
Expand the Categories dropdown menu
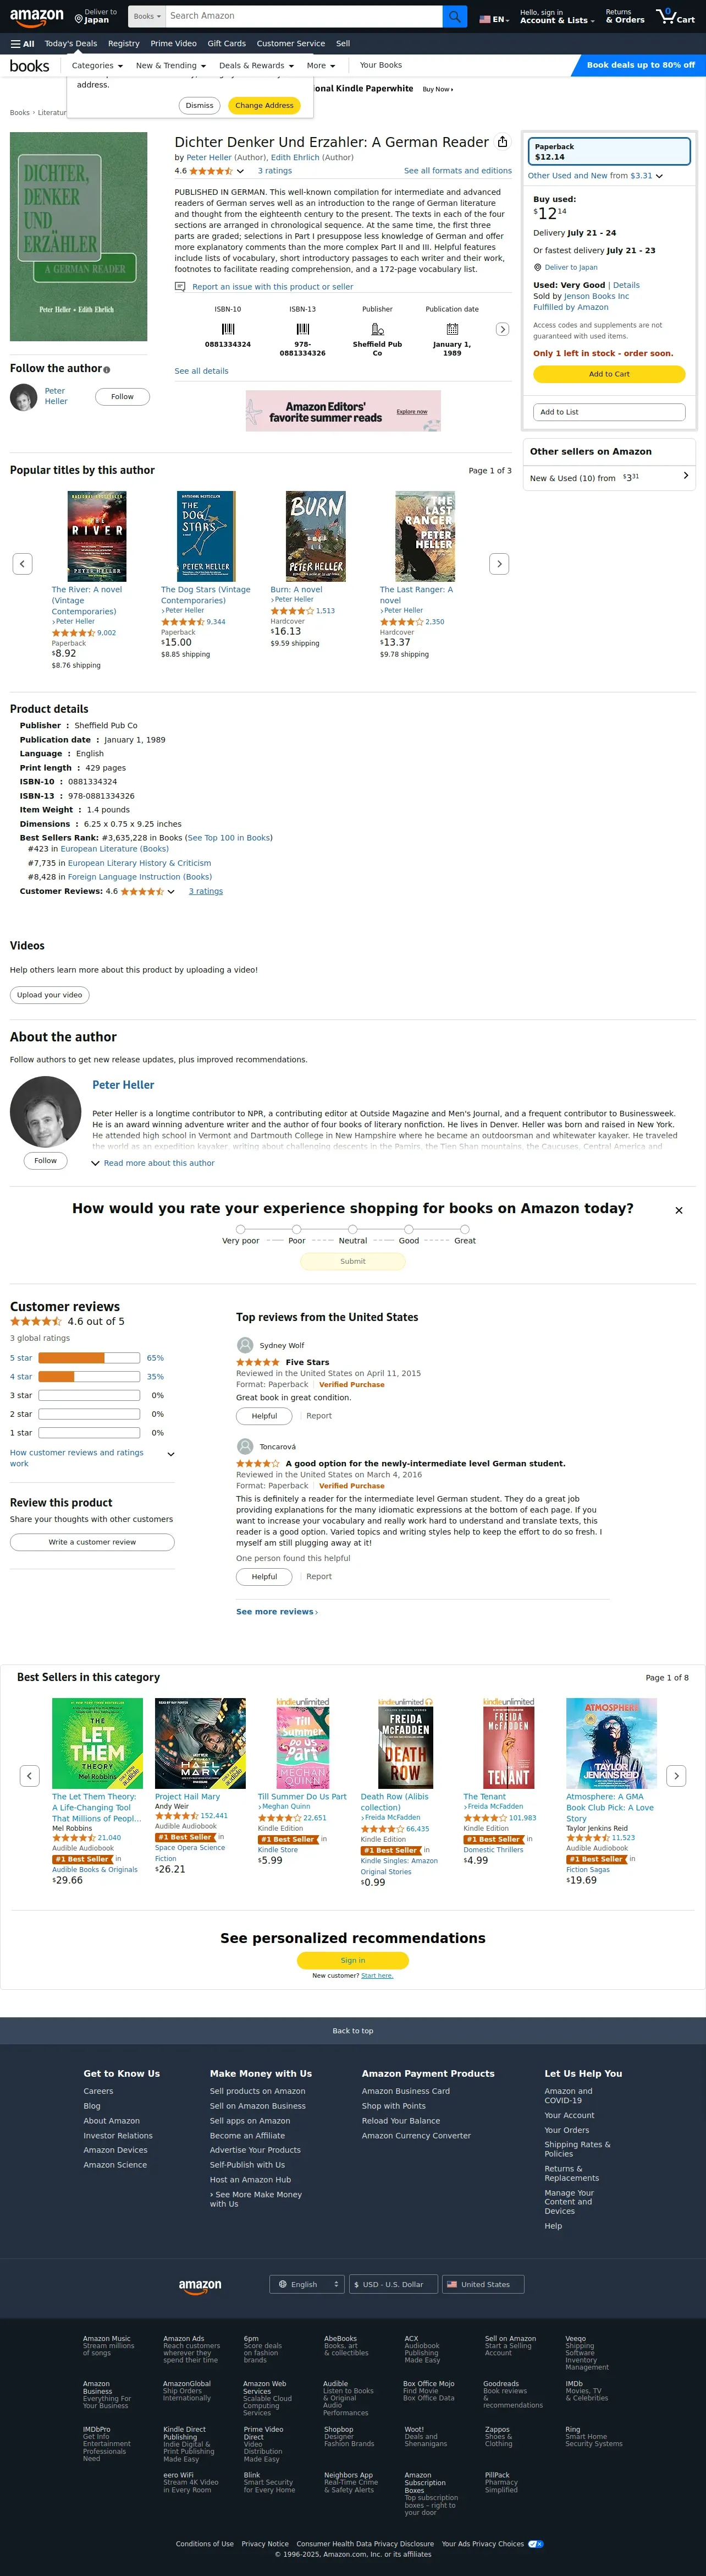pyautogui.click(x=97, y=66)
